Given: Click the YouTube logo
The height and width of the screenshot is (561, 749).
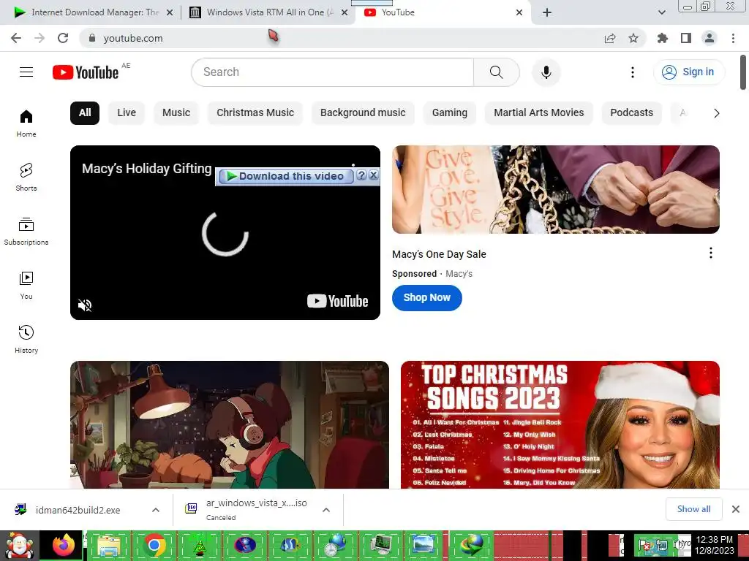Looking at the screenshot, I should click(x=86, y=72).
